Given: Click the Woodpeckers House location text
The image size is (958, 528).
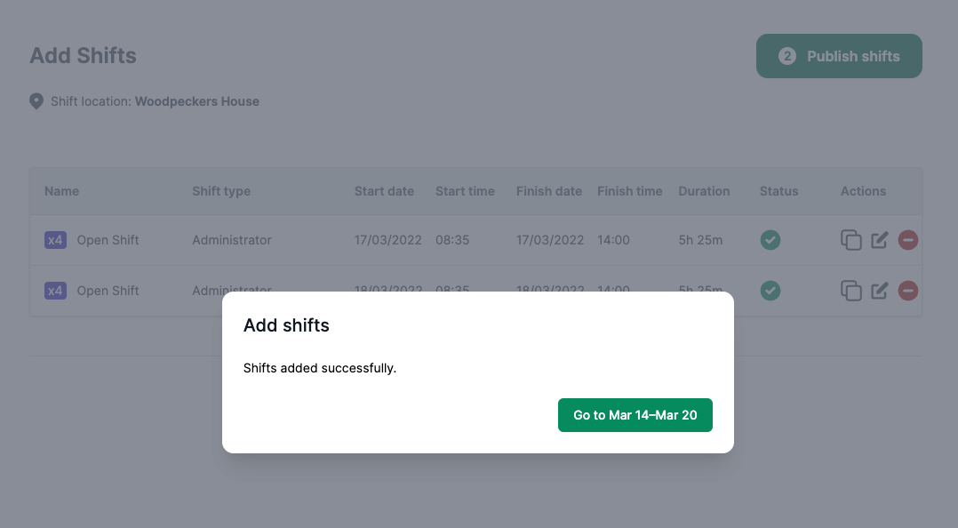Looking at the screenshot, I should (x=197, y=101).
